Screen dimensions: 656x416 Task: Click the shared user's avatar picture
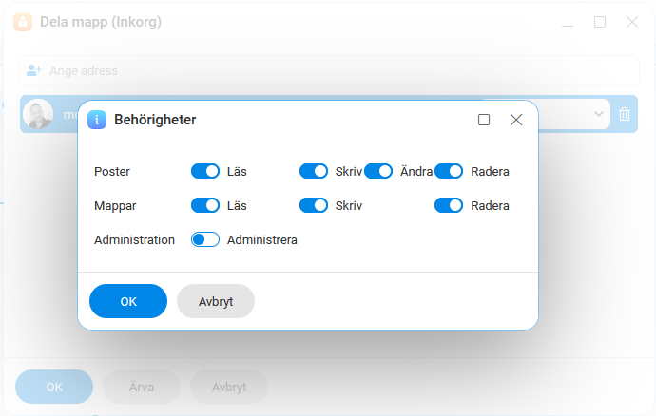tap(38, 114)
